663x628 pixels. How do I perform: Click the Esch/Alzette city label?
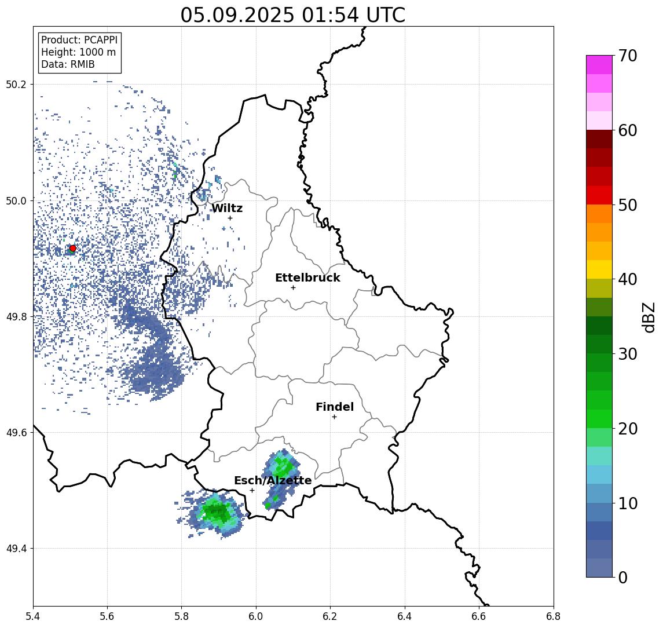(x=273, y=480)
